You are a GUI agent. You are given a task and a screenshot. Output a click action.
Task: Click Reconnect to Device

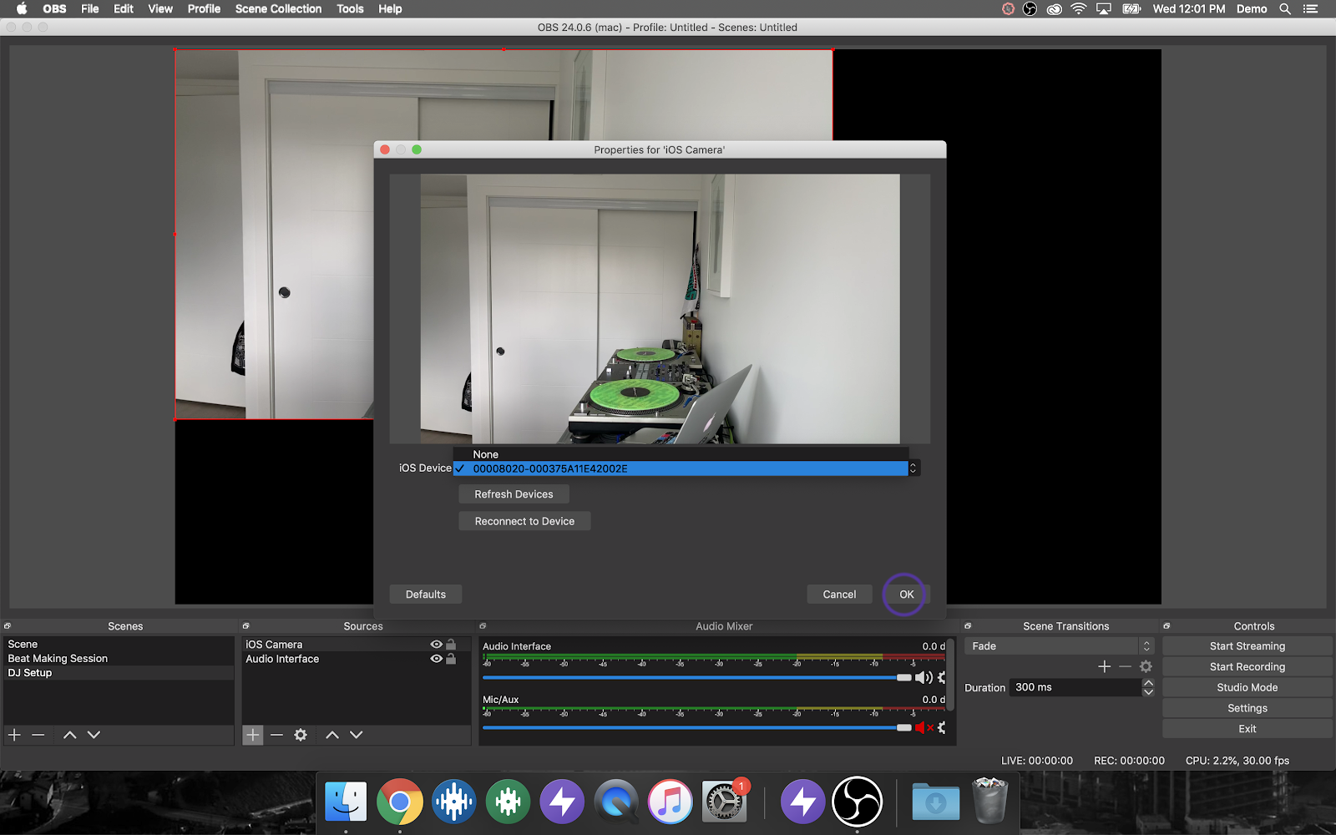pos(524,521)
